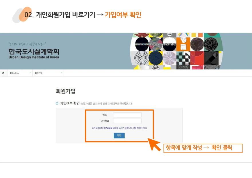Screen dimensions: 252x178
Task: Open the 회원서비스 dropdown menu
Action: (x=20, y=73)
